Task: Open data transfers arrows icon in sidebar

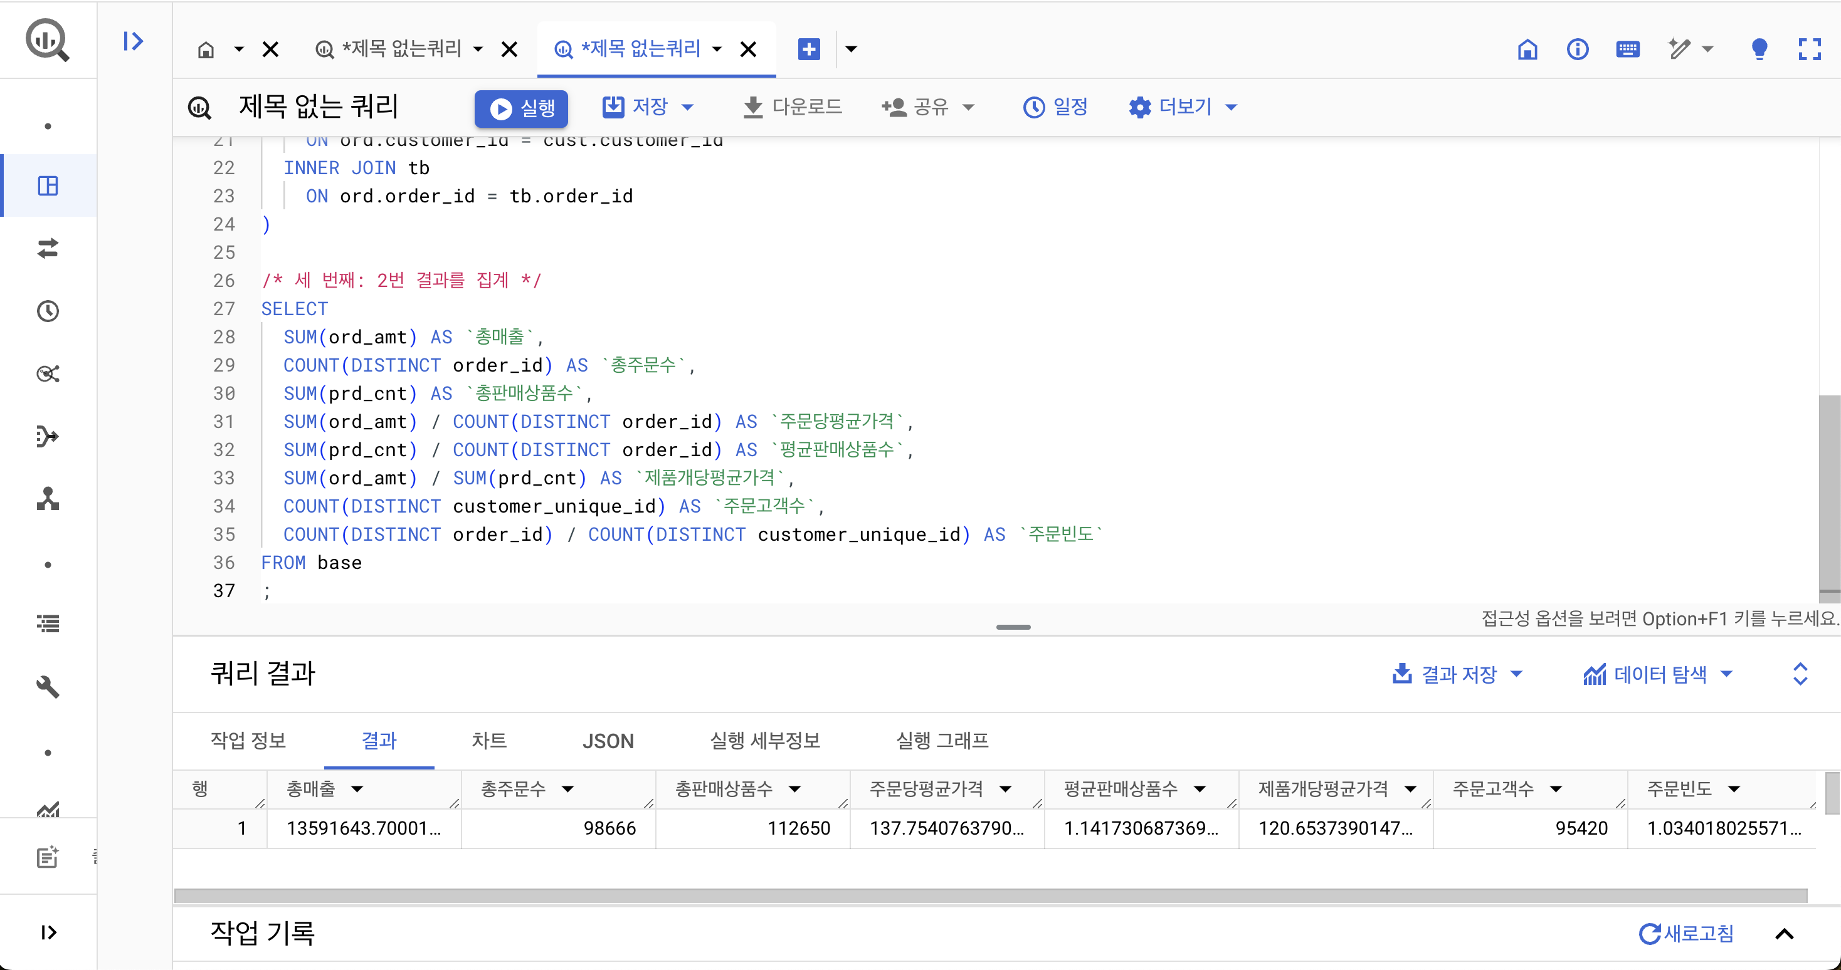Action: (x=48, y=249)
